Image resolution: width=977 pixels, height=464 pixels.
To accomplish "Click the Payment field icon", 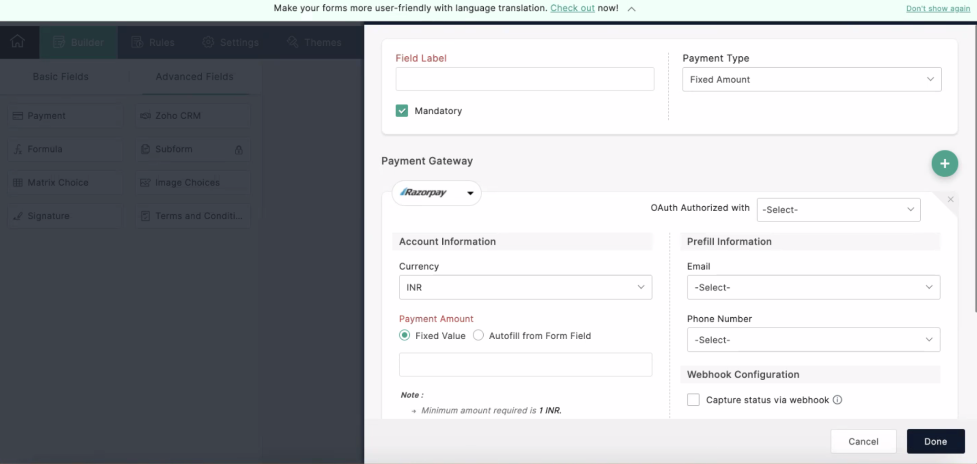I will [x=18, y=116].
